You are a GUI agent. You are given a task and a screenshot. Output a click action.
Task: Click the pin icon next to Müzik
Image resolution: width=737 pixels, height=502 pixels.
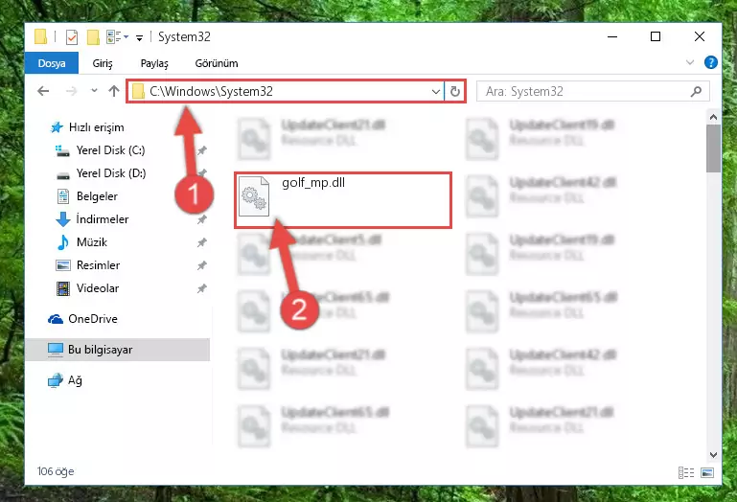(202, 242)
